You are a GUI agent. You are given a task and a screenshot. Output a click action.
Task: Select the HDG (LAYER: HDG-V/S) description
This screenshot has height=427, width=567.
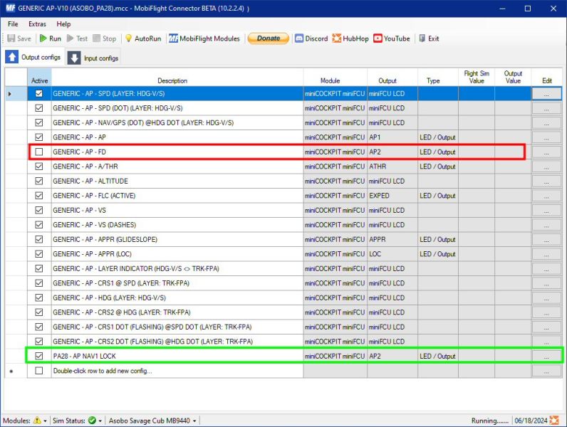point(177,297)
